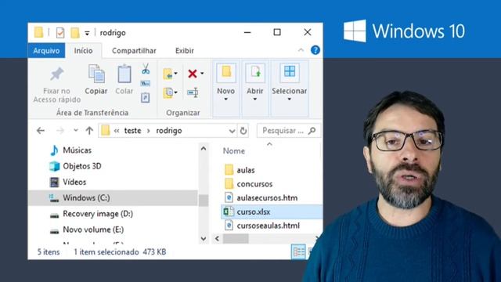Click the copy path icon

(x=146, y=84)
